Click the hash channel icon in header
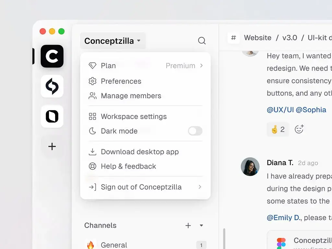332x249 pixels. click(x=233, y=38)
